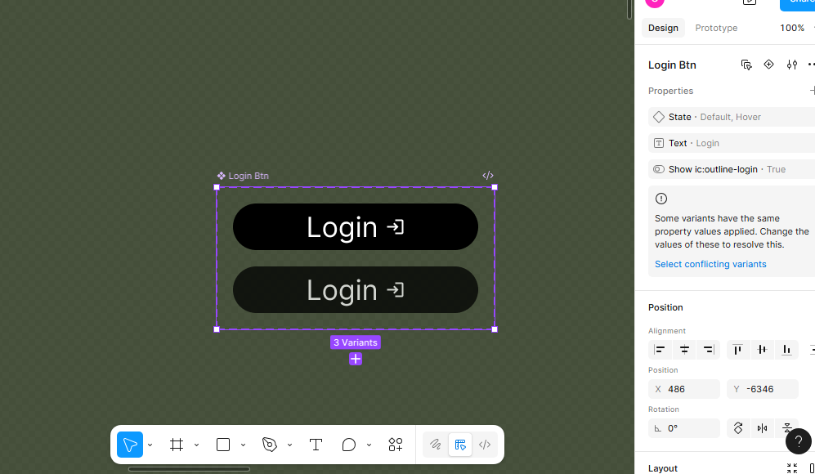
Task: Open the Actions resources tool
Action: pos(396,445)
